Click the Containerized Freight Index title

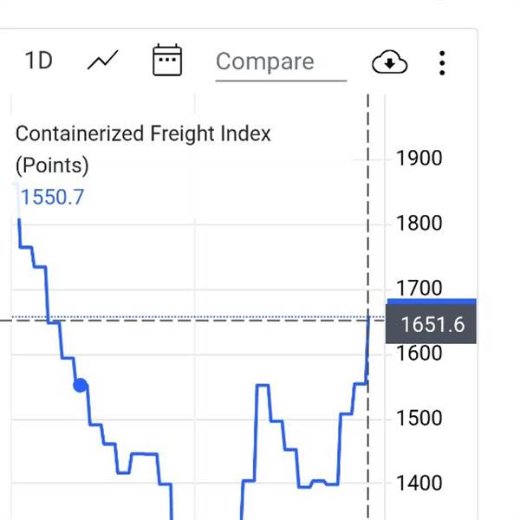pos(144,134)
